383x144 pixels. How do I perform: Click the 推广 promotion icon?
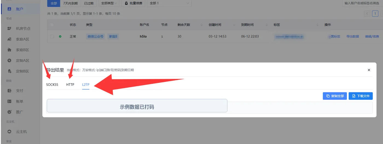pos(9,112)
